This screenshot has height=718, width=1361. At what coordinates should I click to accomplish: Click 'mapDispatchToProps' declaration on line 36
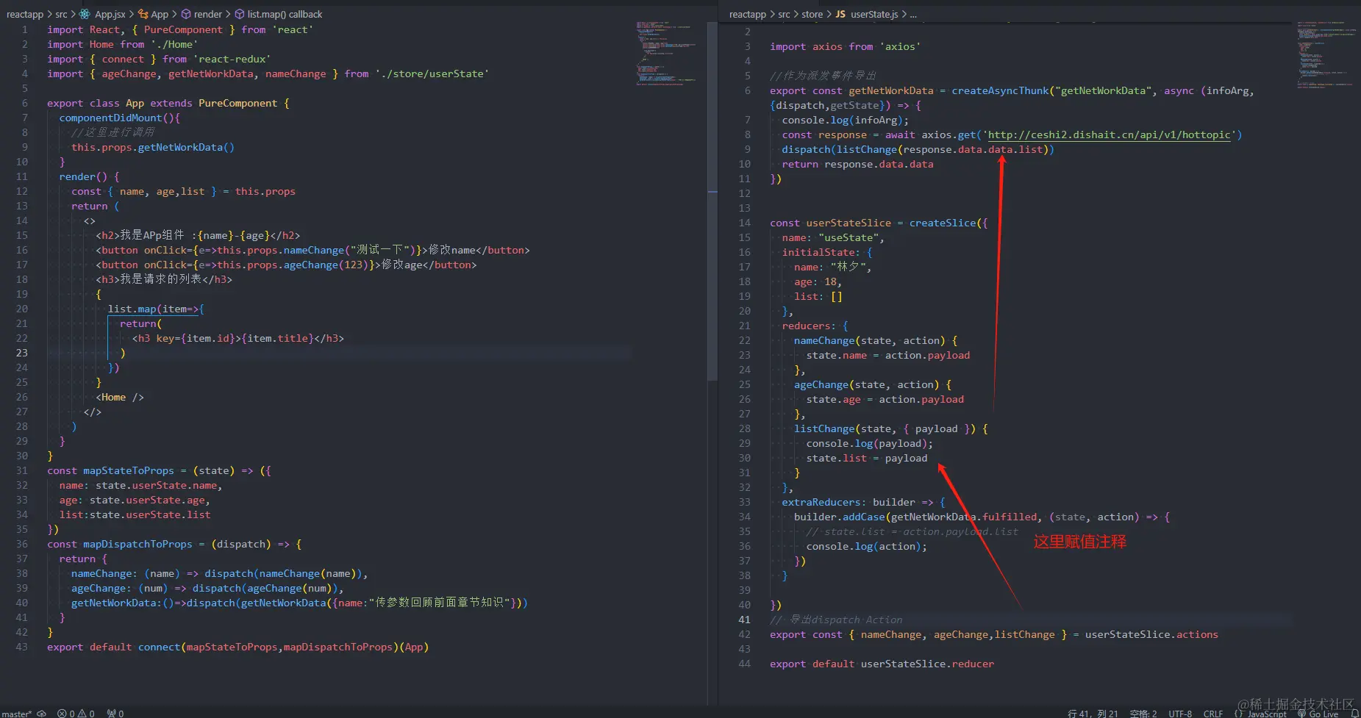pyautogui.click(x=137, y=544)
